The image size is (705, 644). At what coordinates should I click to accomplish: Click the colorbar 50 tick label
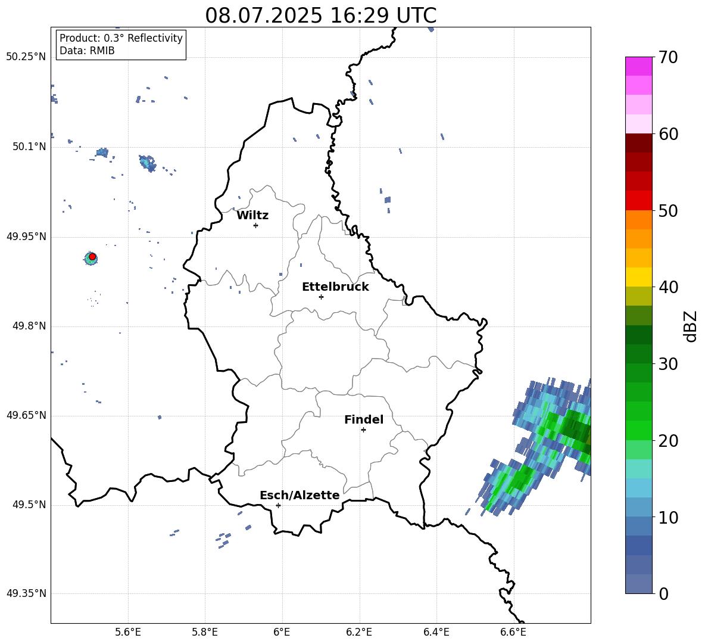pos(668,211)
